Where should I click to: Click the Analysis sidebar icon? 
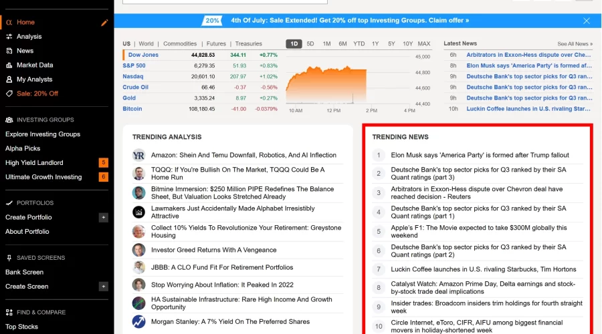click(9, 37)
